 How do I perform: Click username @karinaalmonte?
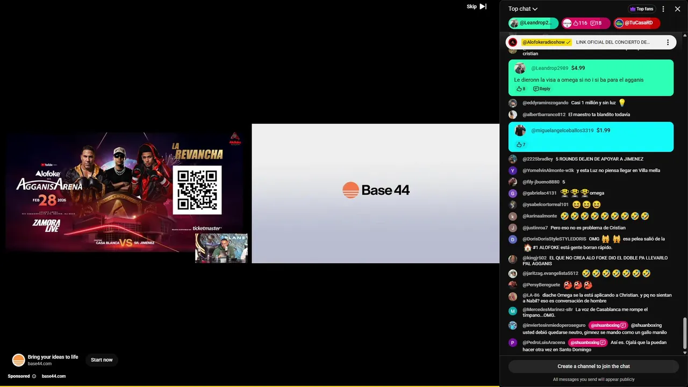coord(540,216)
